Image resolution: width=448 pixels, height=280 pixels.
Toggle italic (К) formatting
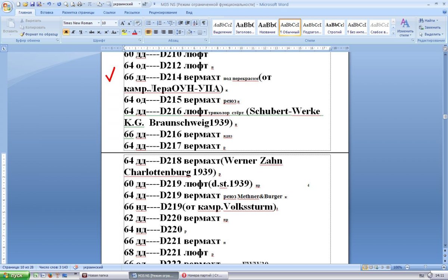[73, 32]
